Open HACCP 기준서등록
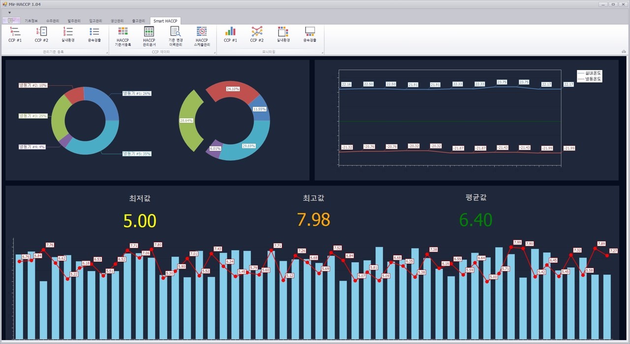 (x=123, y=36)
